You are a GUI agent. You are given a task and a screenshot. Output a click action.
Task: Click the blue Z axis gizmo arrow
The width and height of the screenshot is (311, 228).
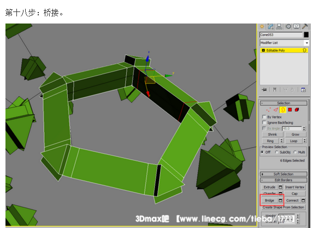148,58
